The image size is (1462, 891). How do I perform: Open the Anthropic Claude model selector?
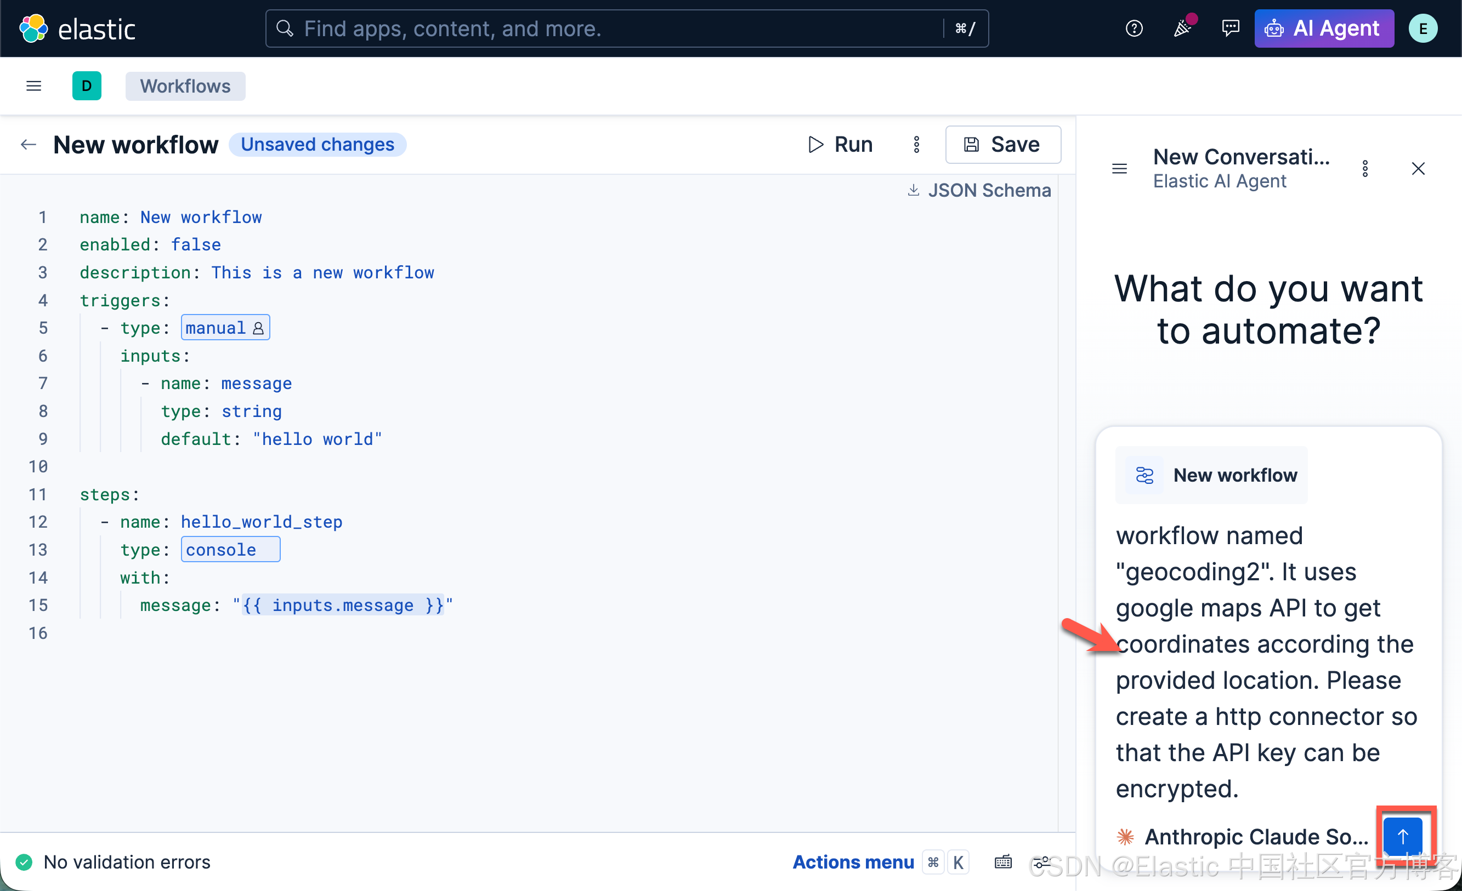(x=1243, y=836)
